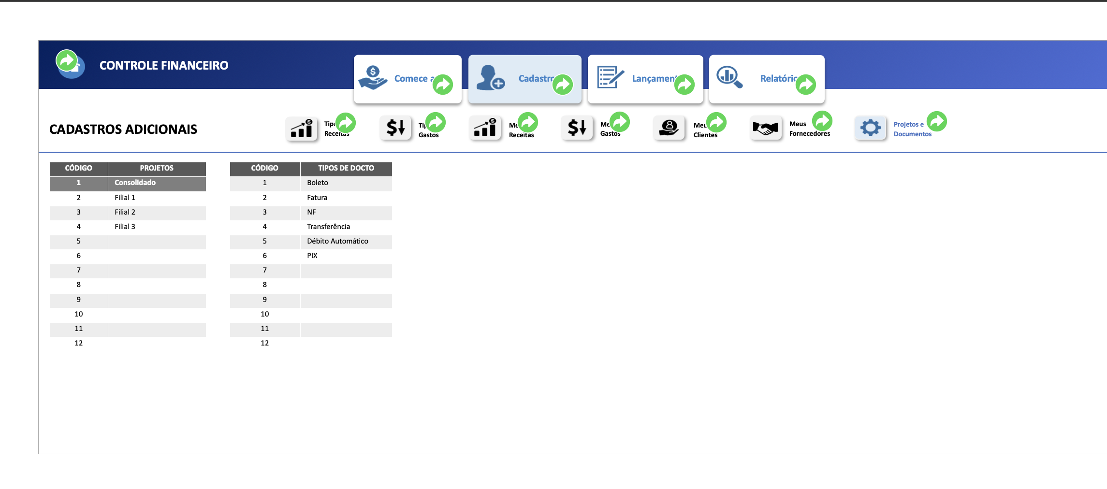Image resolution: width=1107 pixels, height=489 pixels.
Task: Open Meus Clientes hand-with-person icon
Action: tap(669, 128)
